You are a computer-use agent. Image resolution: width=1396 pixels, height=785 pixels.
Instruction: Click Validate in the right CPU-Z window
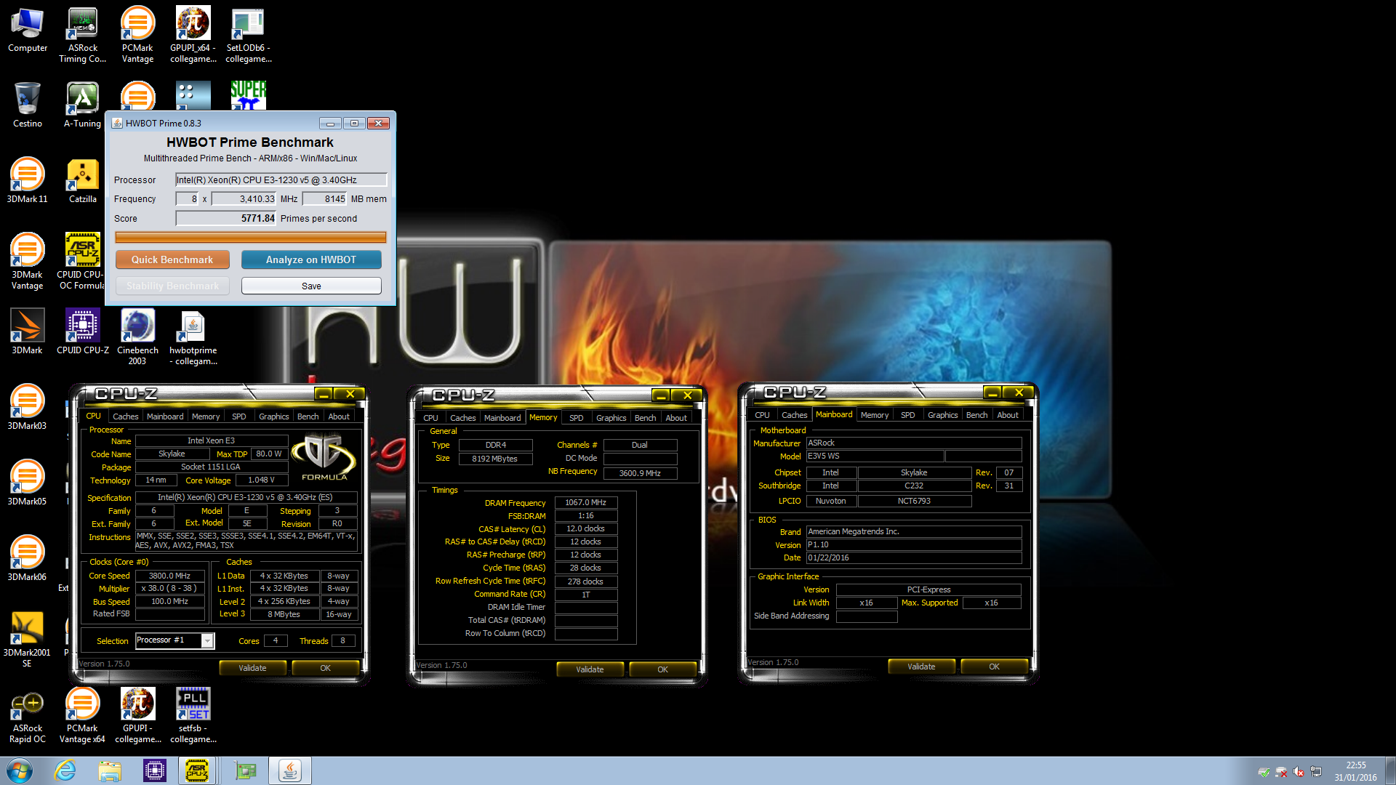click(921, 667)
